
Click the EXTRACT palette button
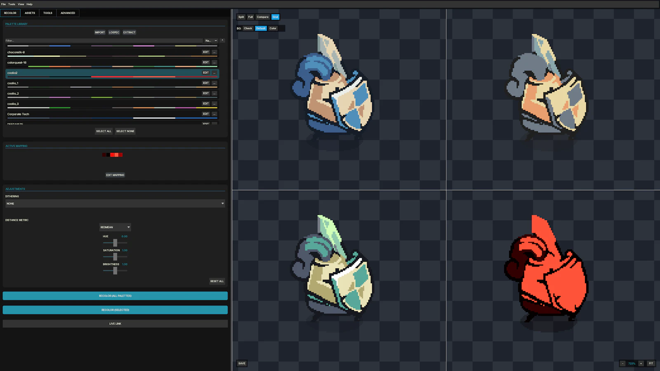[x=129, y=33]
